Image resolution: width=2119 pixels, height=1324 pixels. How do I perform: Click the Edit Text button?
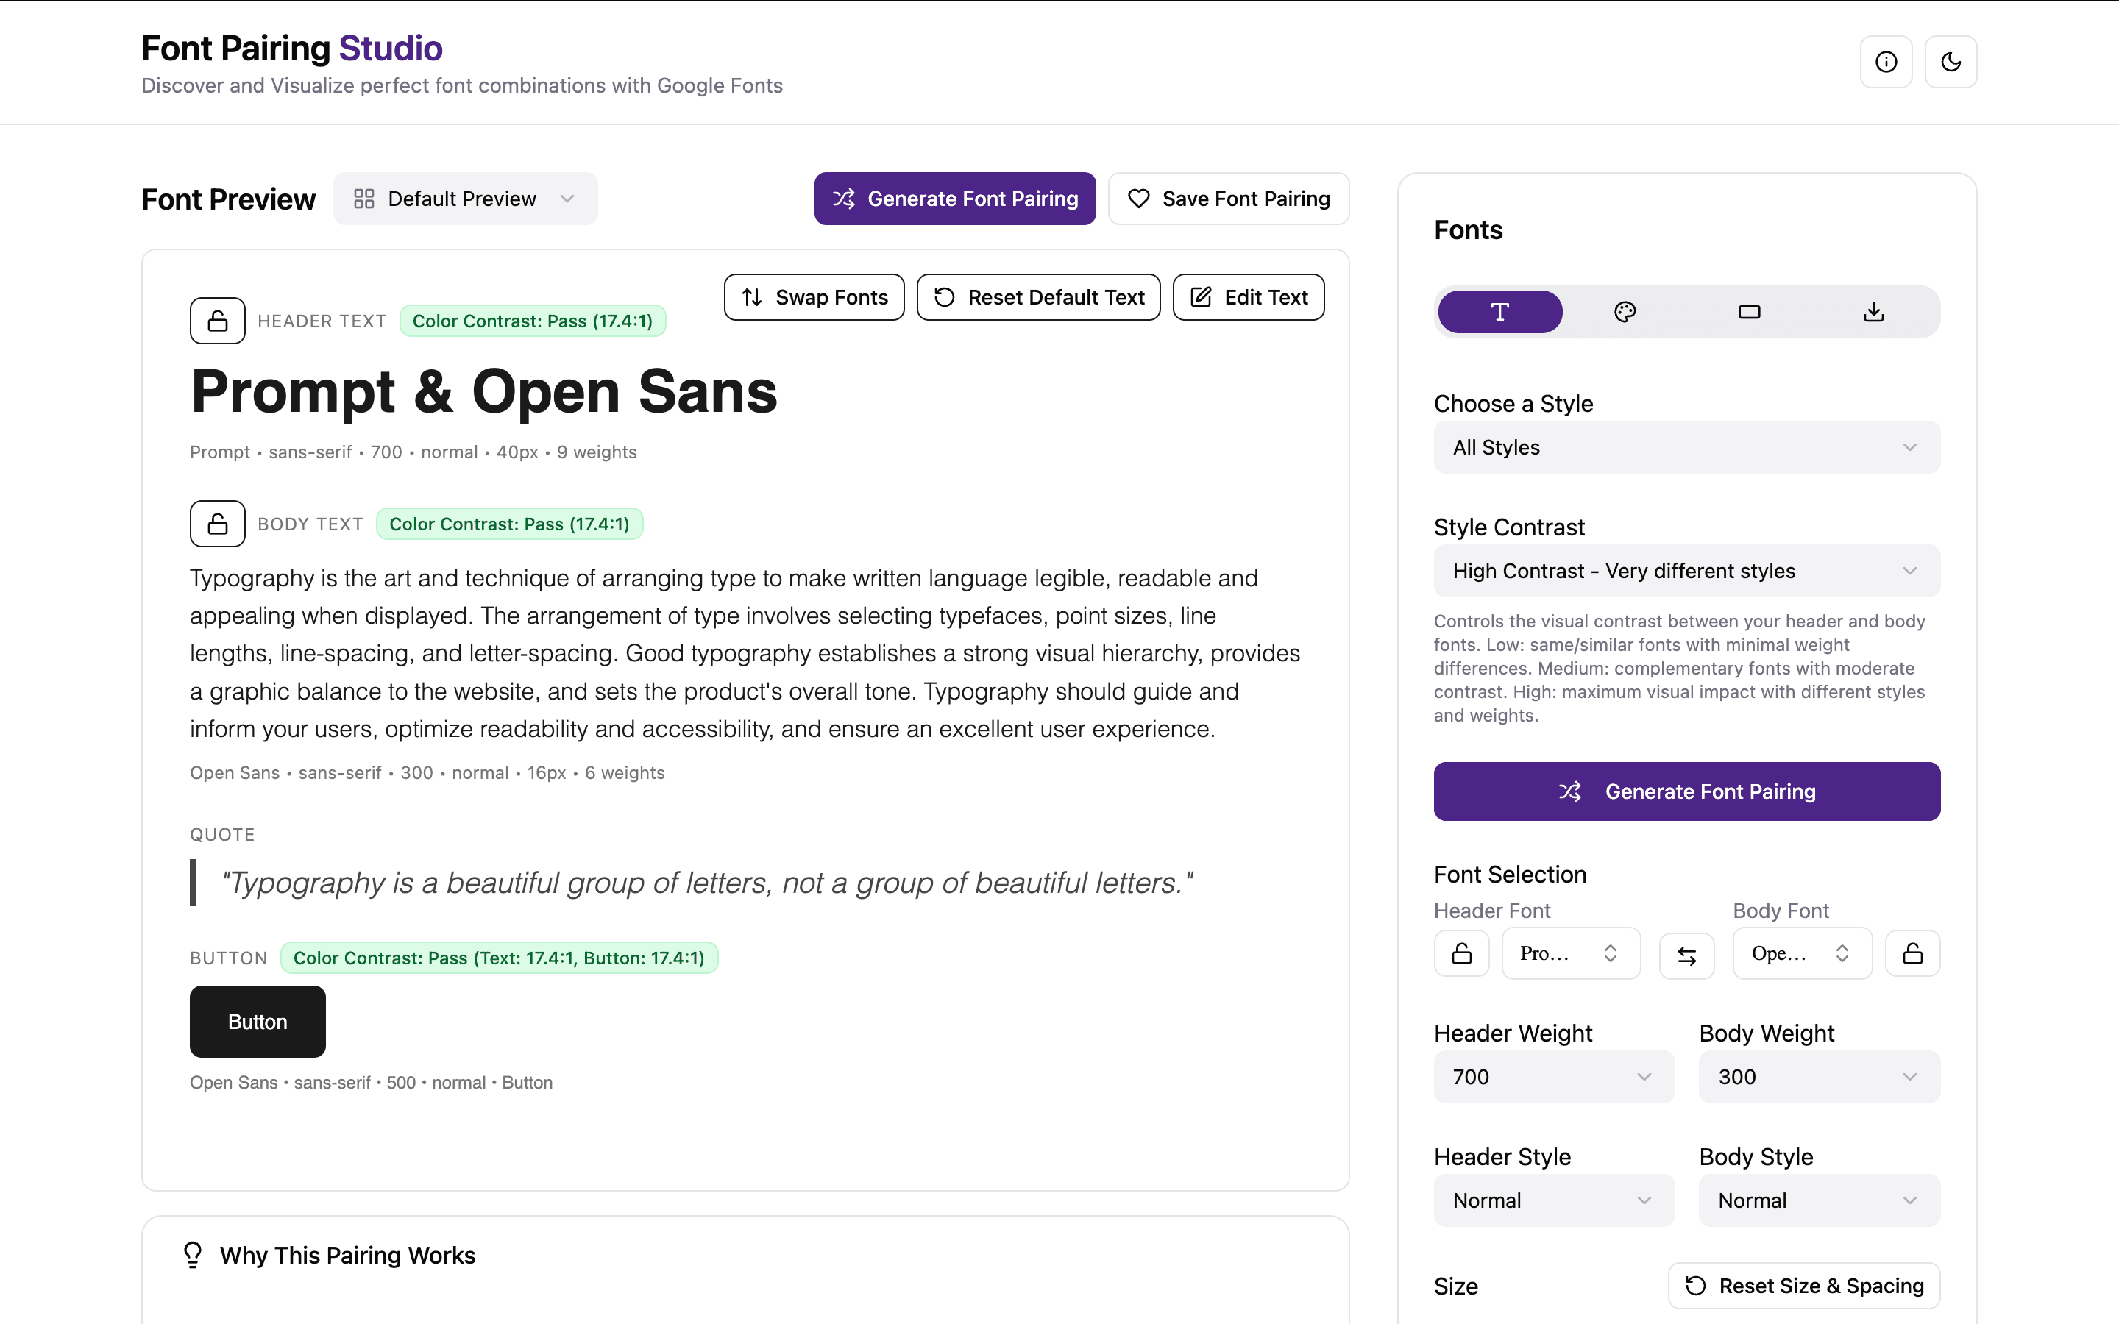pos(1248,298)
